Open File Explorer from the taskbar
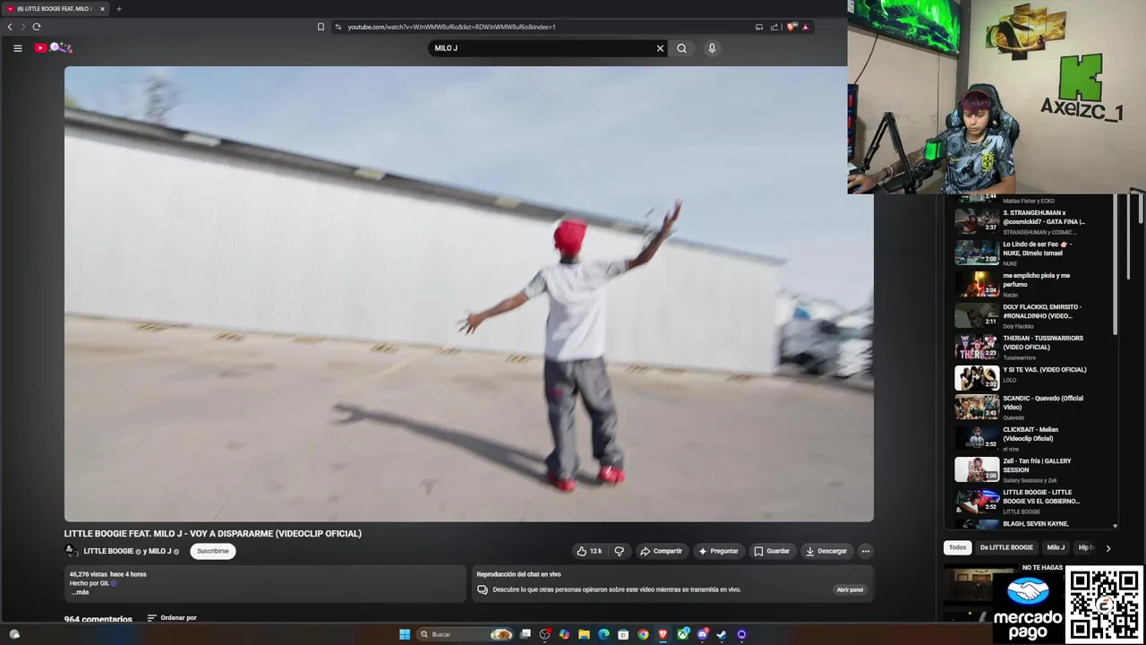 click(x=584, y=634)
